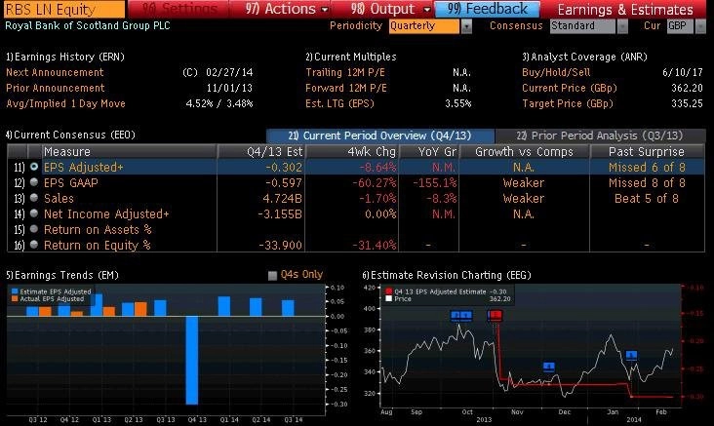Click the red Q4 13 EPS estimate legend swatch

click(388, 291)
